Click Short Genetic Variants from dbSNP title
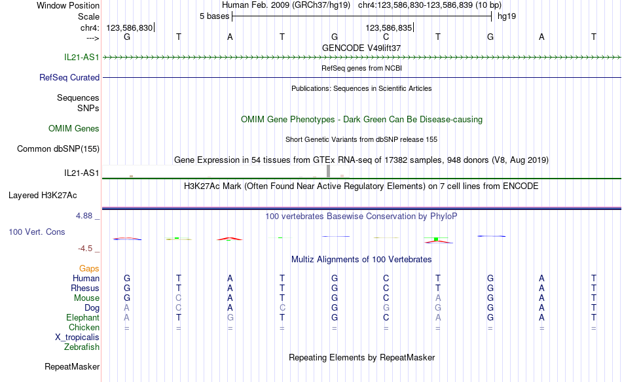This screenshot has width=622, height=382. (361, 139)
